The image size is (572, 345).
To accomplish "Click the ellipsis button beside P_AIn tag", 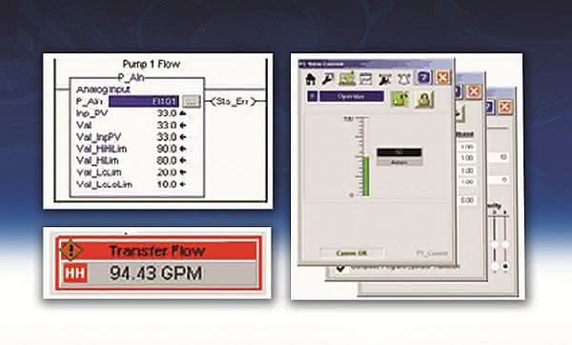I will (192, 101).
